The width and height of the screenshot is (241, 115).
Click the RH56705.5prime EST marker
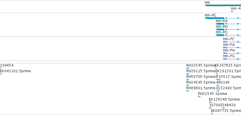[x=188, y=80]
